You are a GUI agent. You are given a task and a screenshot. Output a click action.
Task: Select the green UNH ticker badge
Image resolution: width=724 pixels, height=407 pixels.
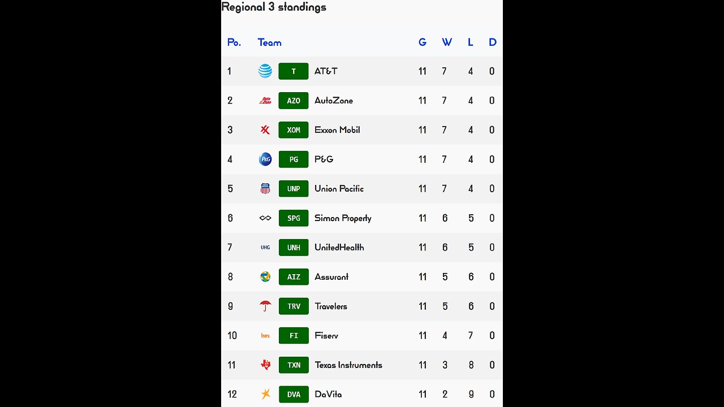294,248
